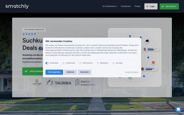Screen dimensions: 184x115
Task: Click the five-star rating row
Action: pyautogui.click(x=29, y=34)
